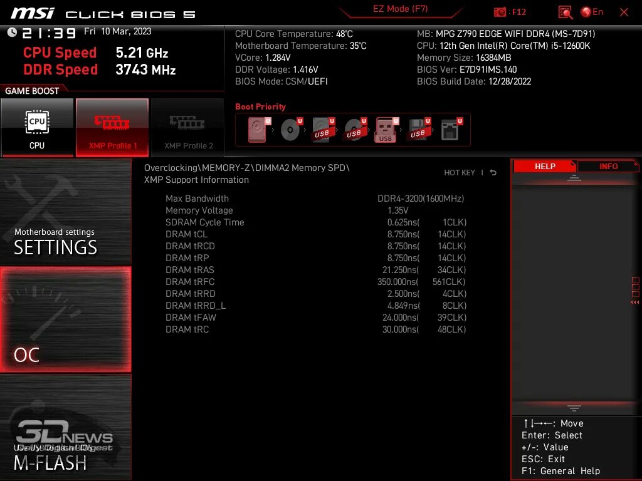Go back using the return arrow icon
Screen dimensions: 642x481
[493, 173]
